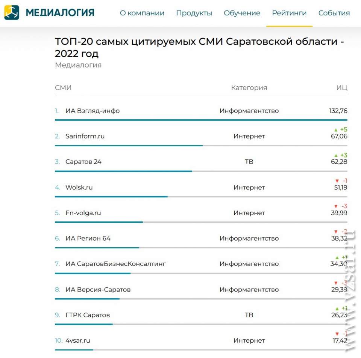Click the green up arrow by Sarinform.ru

coord(336,130)
